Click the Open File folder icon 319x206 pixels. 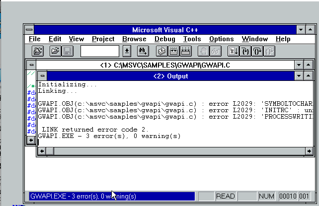coord(55,51)
